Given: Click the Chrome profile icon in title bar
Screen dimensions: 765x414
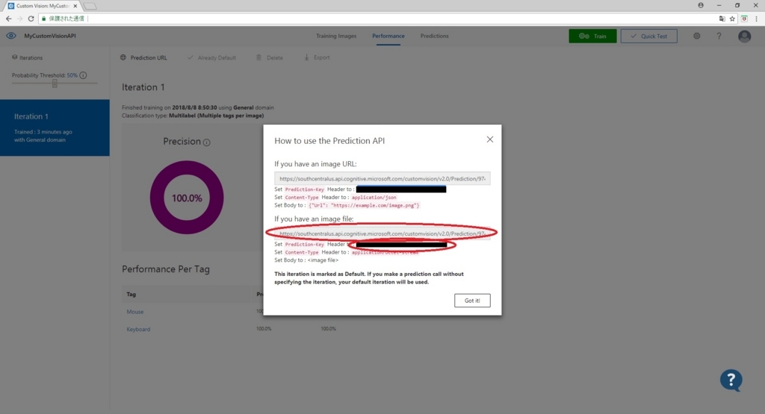Looking at the screenshot, I should tap(701, 5).
